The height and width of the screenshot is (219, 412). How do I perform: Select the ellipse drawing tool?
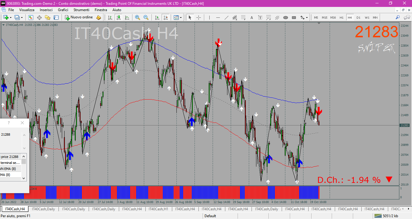(285, 17)
